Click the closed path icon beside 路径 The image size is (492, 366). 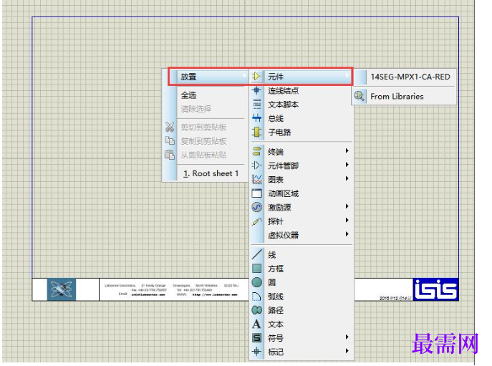pos(256,310)
